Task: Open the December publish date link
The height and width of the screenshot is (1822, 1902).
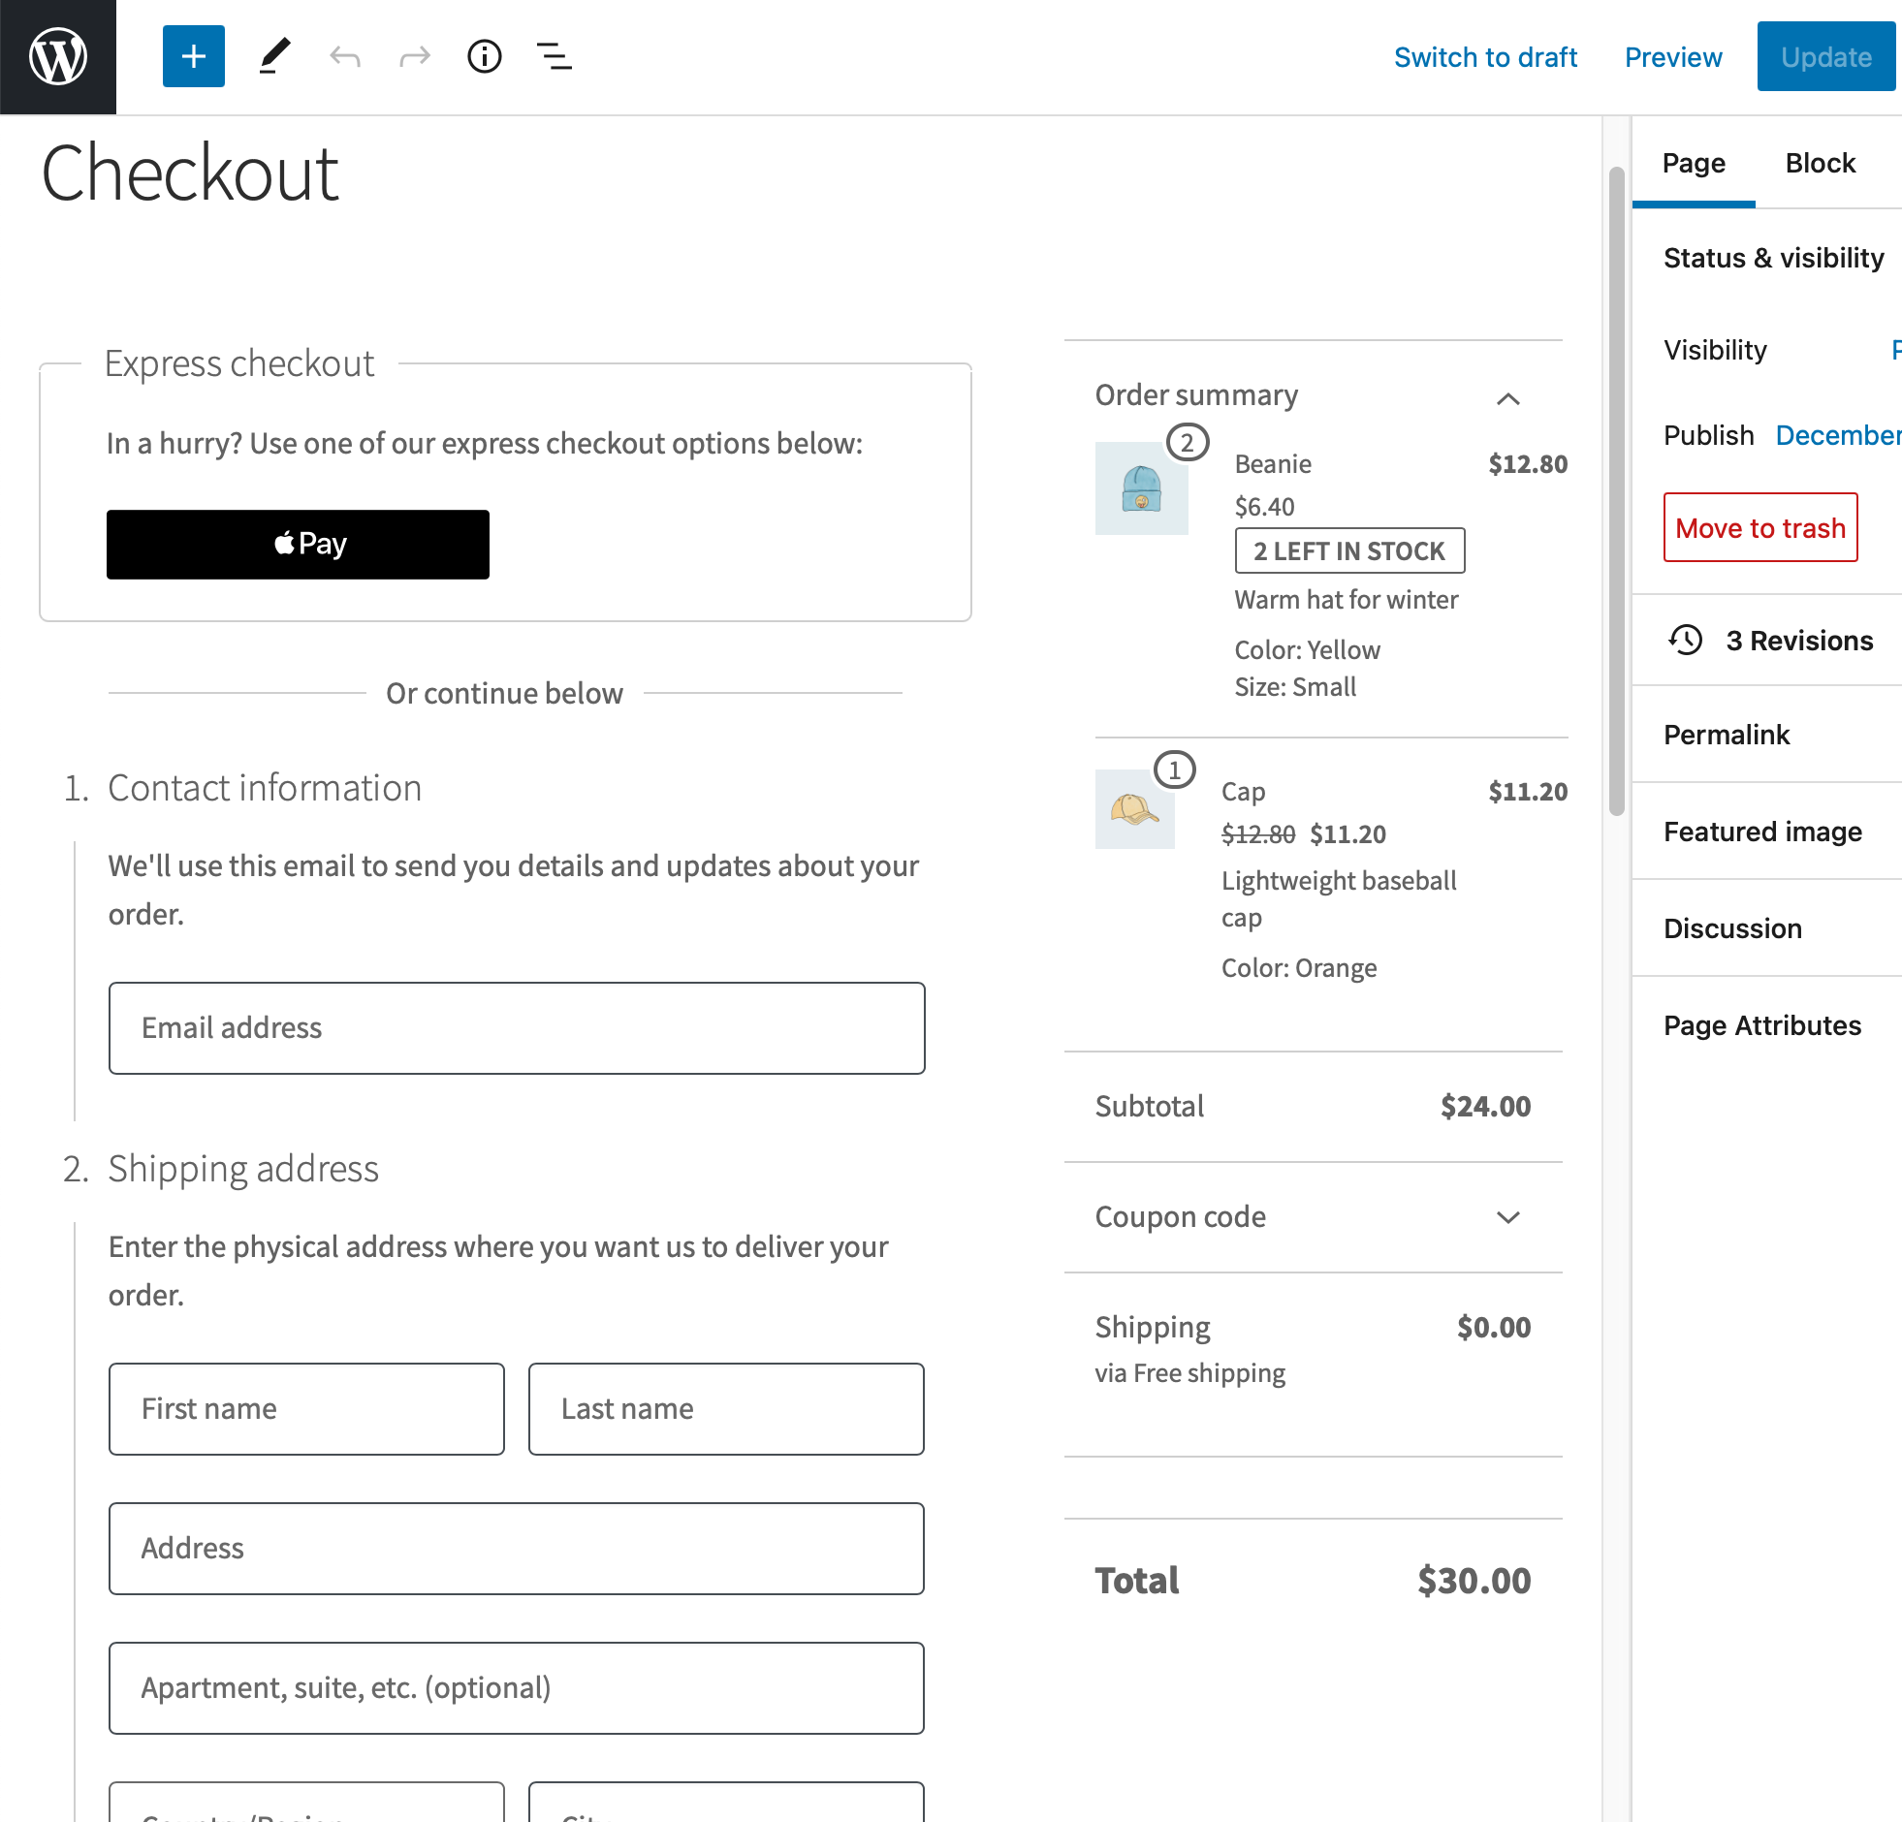Action: [x=1838, y=435]
